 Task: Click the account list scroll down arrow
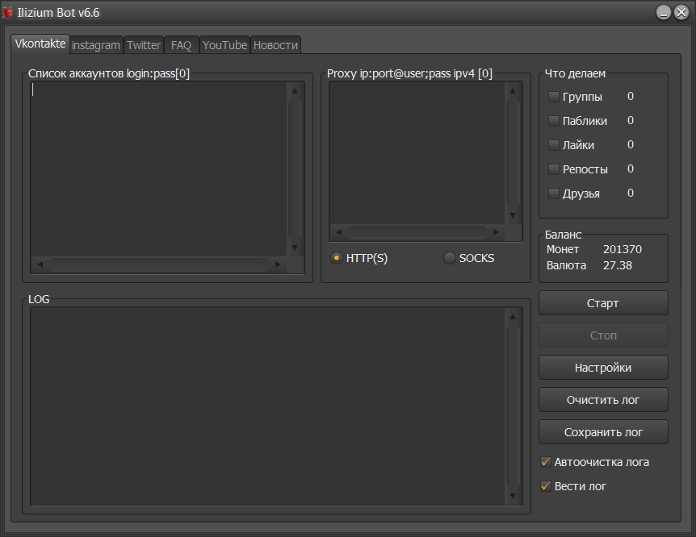tap(295, 248)
